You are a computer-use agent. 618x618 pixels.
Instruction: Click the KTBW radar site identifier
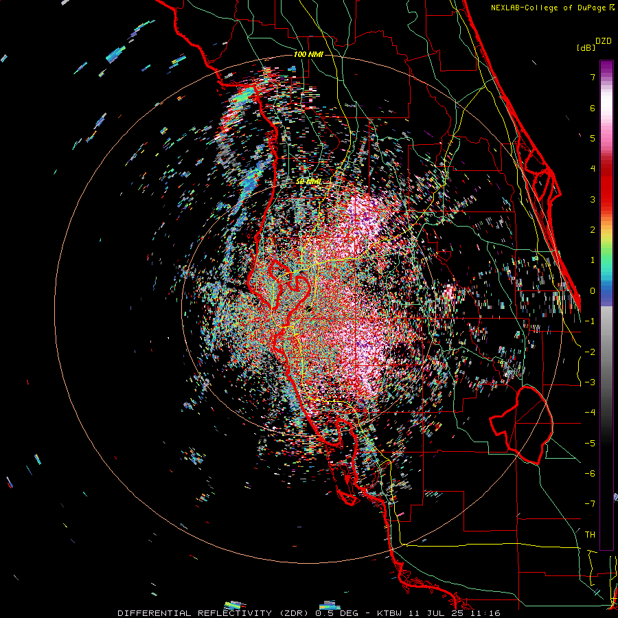click(x=390, y=613)
